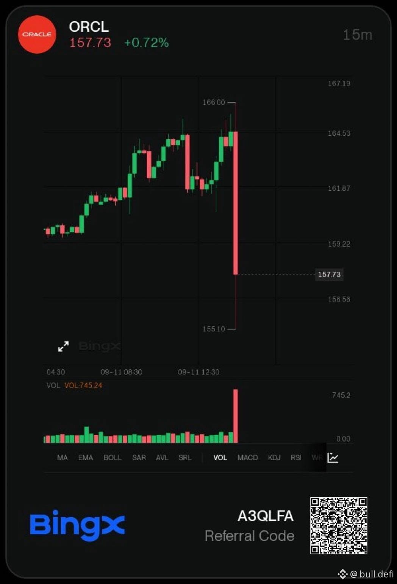The image size is (397, 584).
Task: Select the 15m timeframe label
Action: 358,35
